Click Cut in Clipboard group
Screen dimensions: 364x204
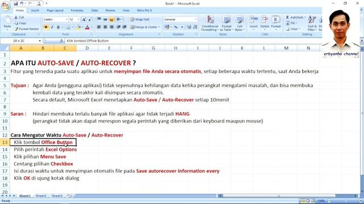[19, 18]
